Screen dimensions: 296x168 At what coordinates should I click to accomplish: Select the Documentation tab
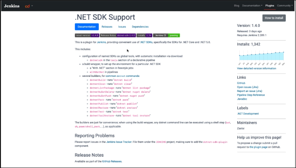87,27
